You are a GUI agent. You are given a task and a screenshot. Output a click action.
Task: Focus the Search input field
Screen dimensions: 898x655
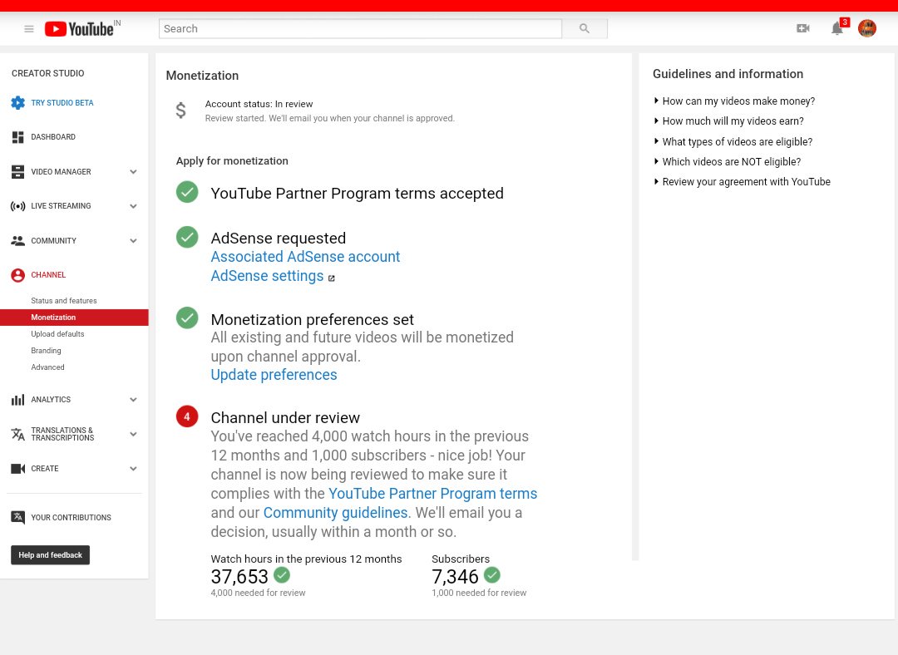(x=360, y=28)
